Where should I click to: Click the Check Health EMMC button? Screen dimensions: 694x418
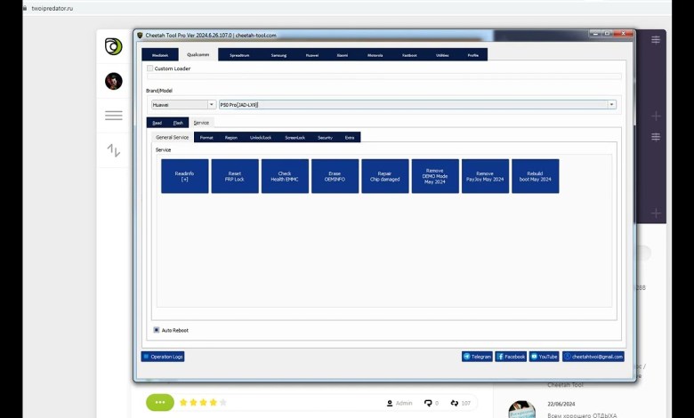coord(285,176)
